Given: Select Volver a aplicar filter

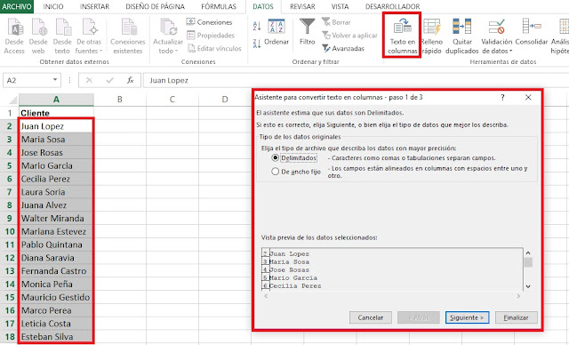Looking at the screenshot, I should (x=349, y=36).
